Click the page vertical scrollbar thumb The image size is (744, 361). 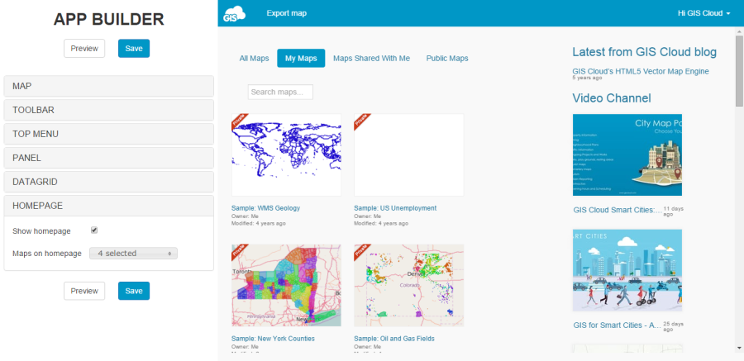739,71
